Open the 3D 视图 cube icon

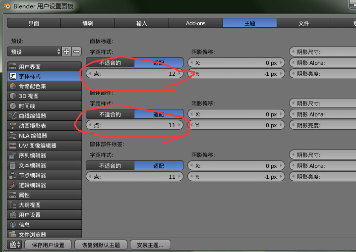point(13,96)
